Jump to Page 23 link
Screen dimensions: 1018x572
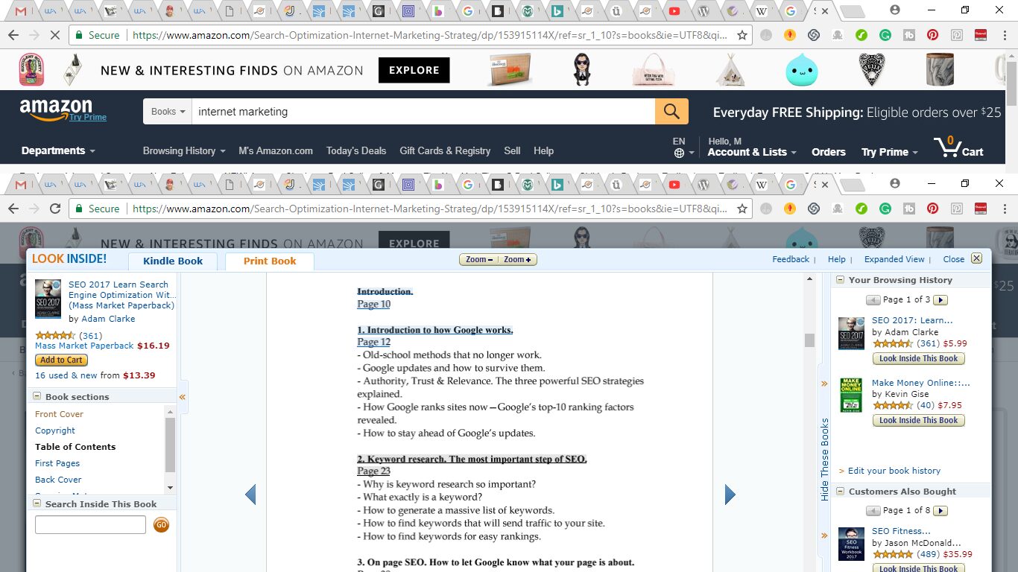point(373,471)
